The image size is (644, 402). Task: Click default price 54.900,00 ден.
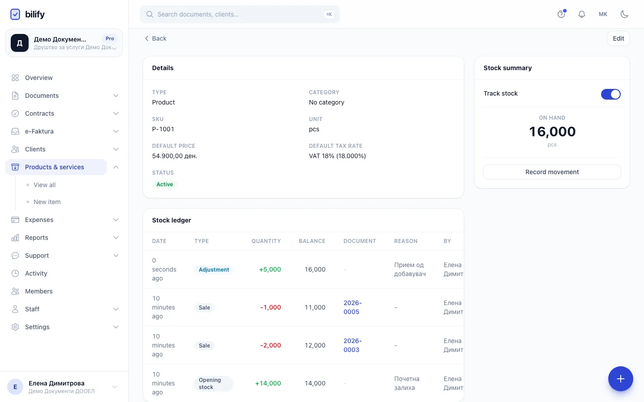174,156
